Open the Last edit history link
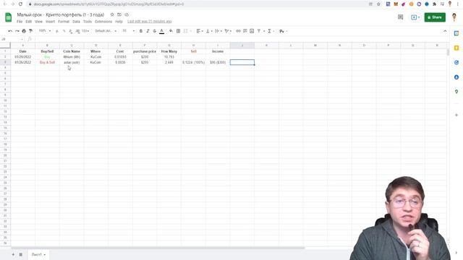 (150, 22)
